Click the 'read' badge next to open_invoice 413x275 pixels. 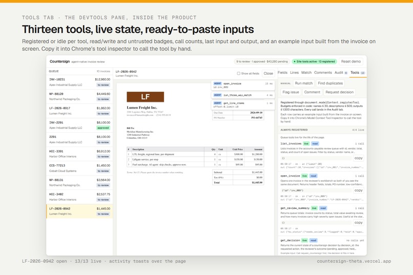313,176
